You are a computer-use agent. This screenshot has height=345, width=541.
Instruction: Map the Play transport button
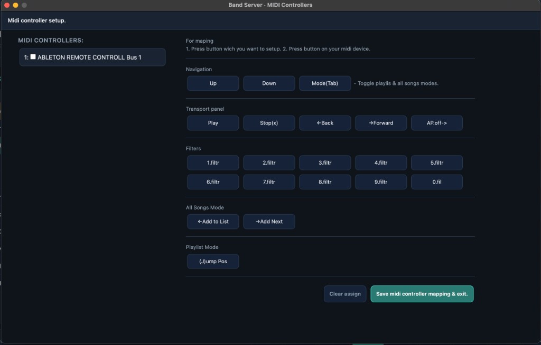tap(213, 123)
